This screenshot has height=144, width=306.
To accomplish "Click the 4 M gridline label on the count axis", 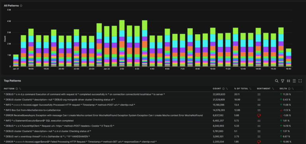I will (x=9, y=21).
